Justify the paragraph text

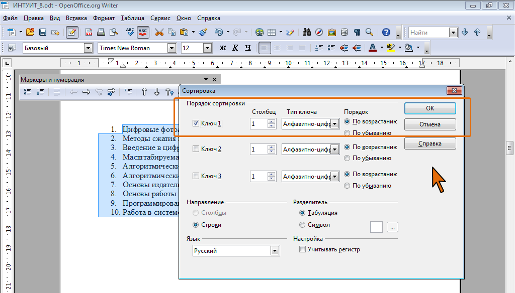[x=302, y=48]
